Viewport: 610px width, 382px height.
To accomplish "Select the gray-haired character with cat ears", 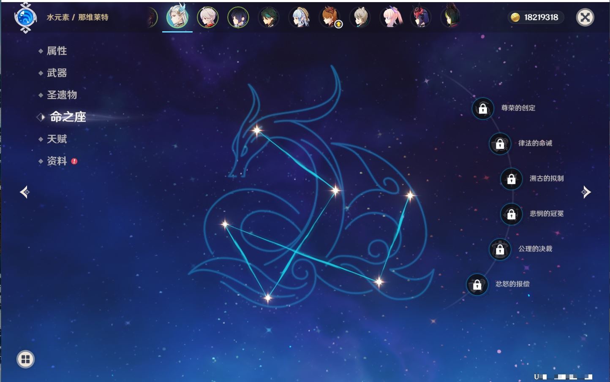I will coord(360,17).
